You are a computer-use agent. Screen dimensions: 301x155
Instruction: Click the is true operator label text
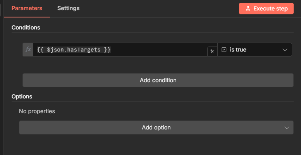(238, 50)
